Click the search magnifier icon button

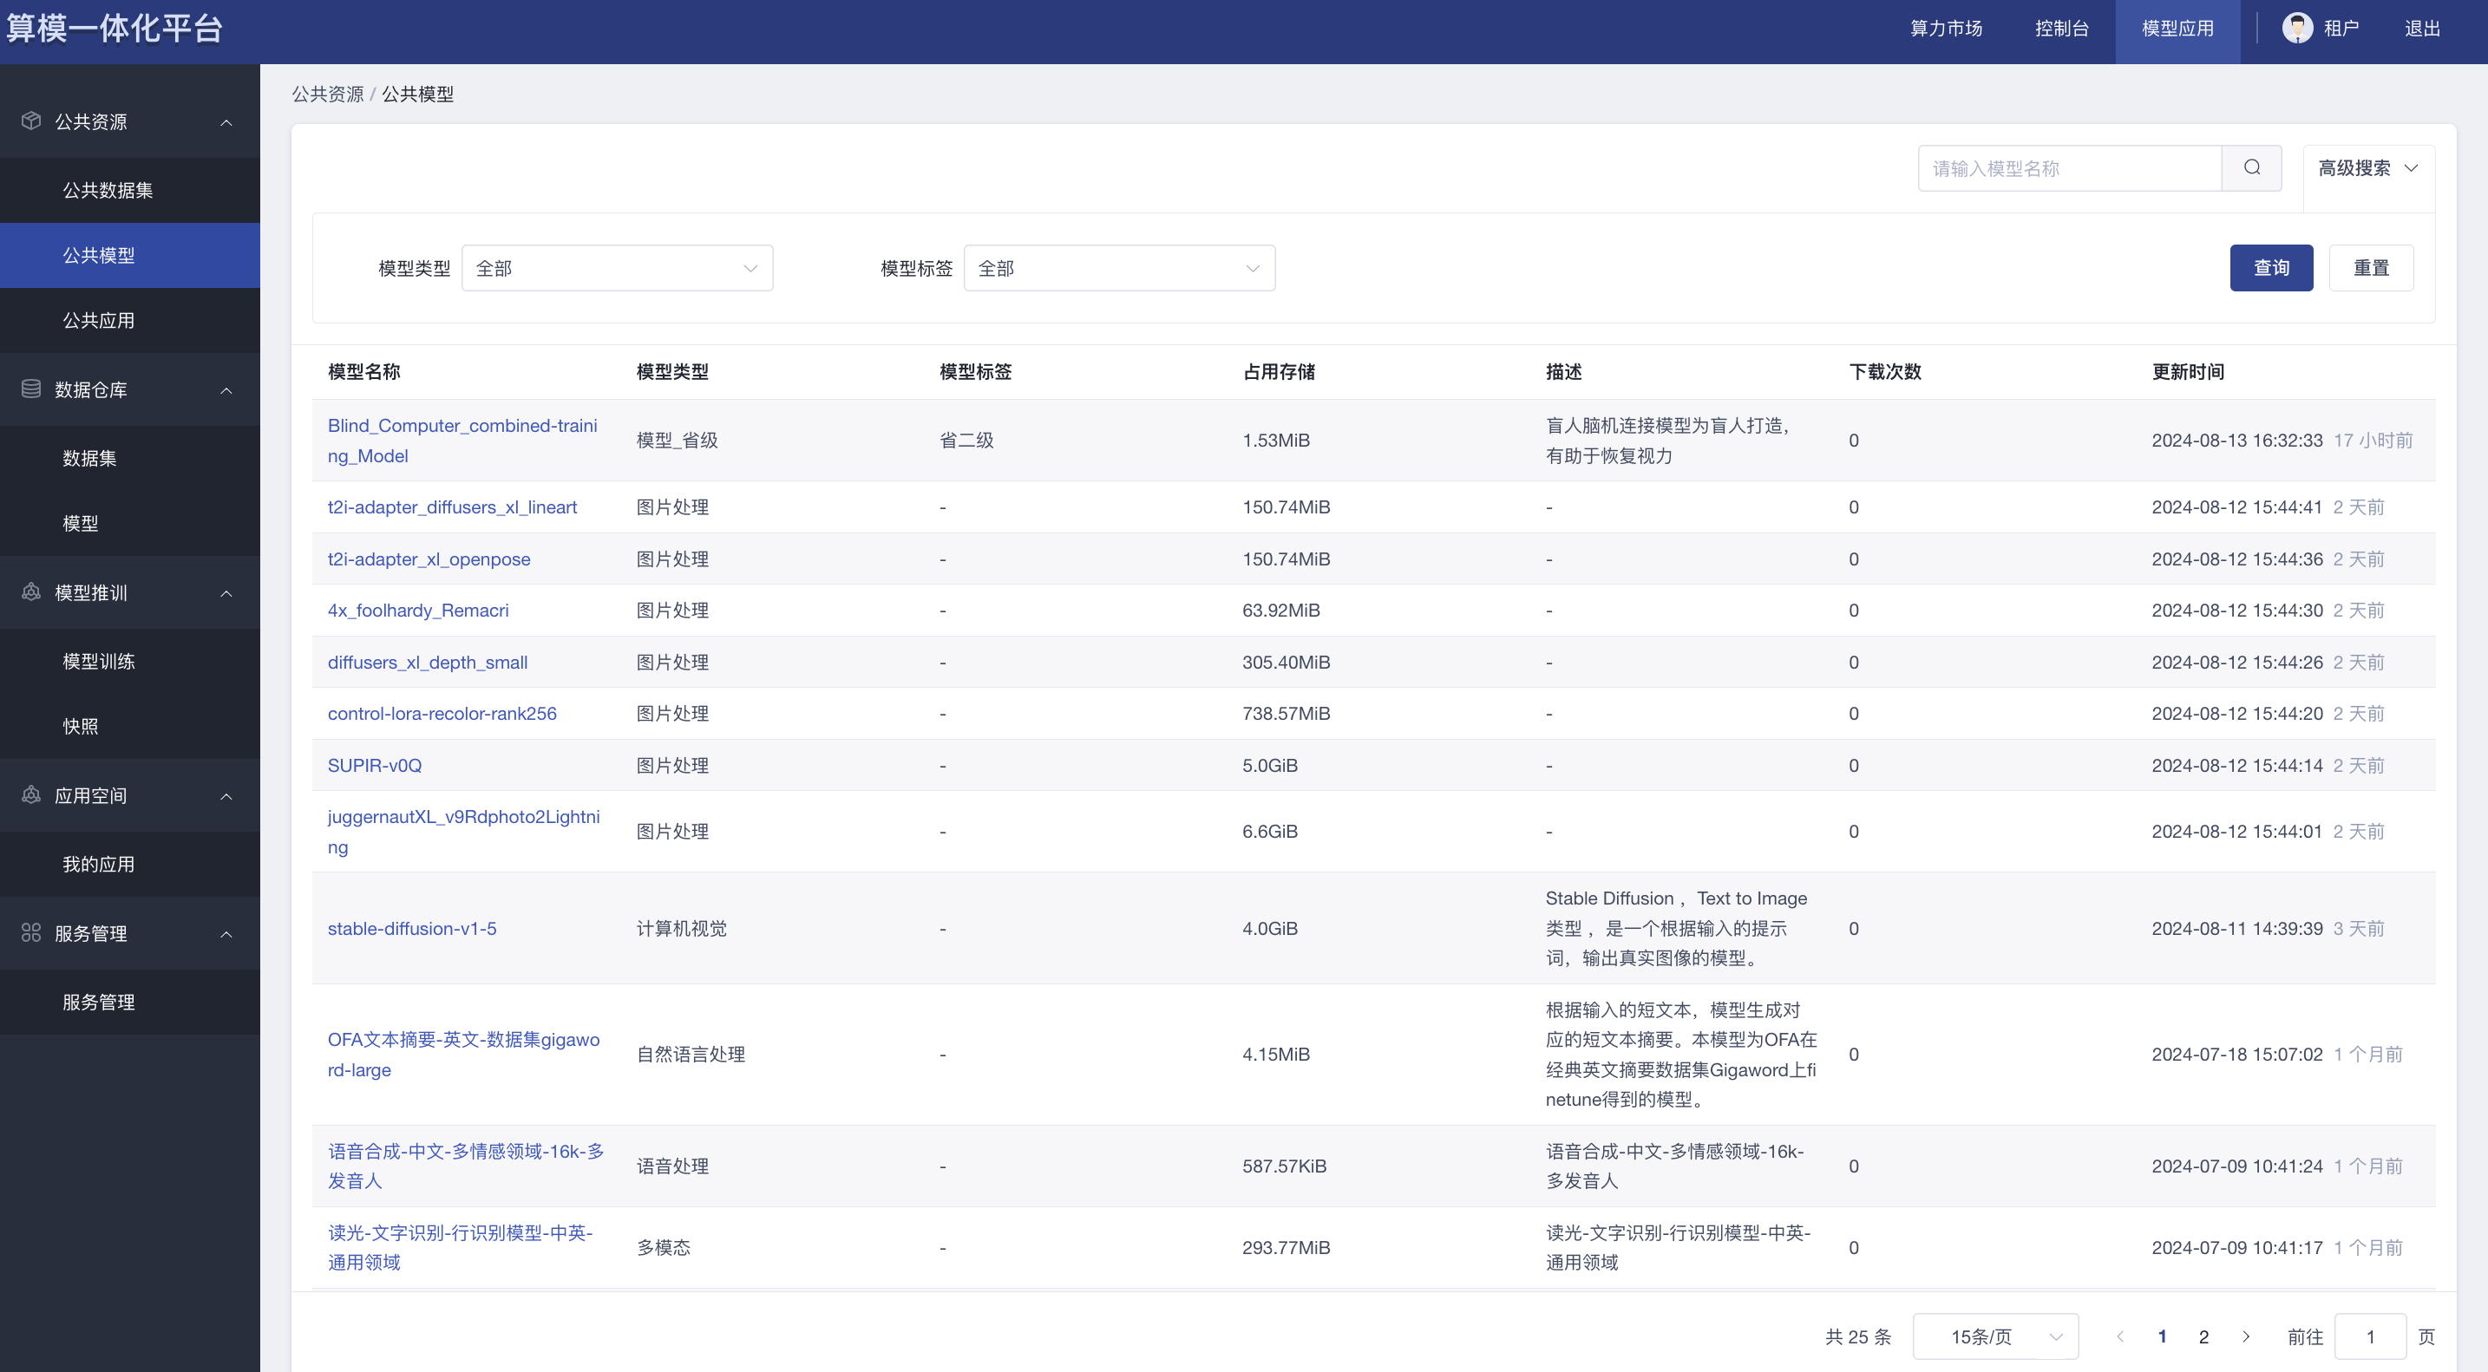point(2251,168)
